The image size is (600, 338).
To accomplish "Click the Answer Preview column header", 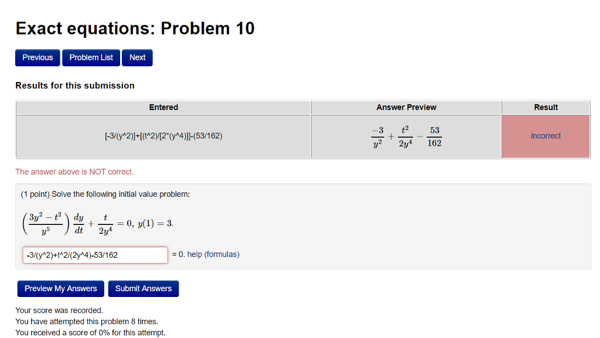I will 406,107.
